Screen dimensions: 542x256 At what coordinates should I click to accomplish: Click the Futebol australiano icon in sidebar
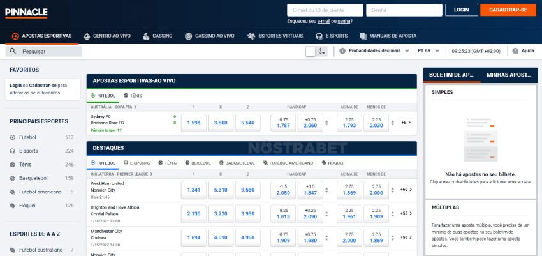tap(13, 250)
